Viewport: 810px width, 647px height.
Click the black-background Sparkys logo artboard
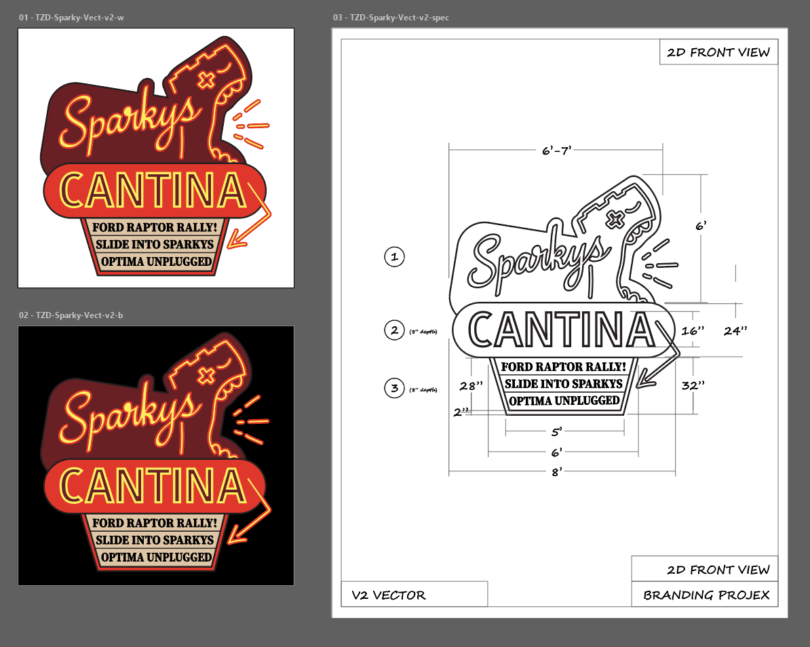156,456
